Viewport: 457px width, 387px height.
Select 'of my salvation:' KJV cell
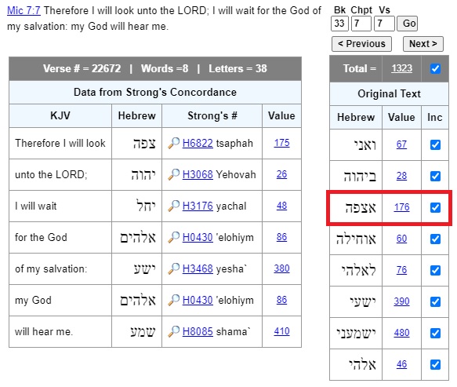pyautogui.click(x=60, y=268)
